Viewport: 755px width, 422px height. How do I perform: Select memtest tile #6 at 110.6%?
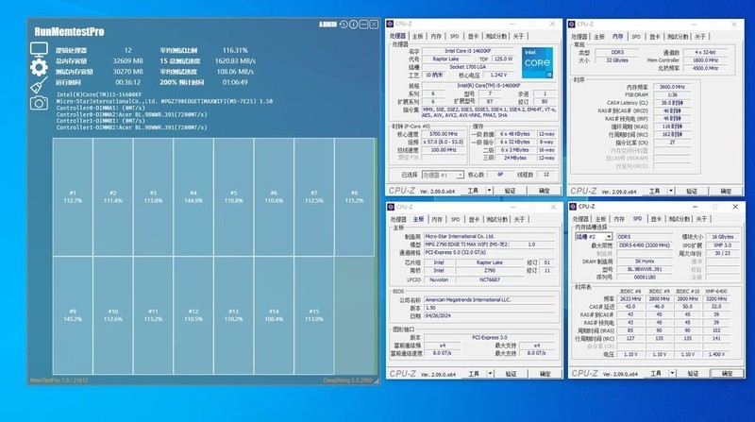click(x=274, y=197)
